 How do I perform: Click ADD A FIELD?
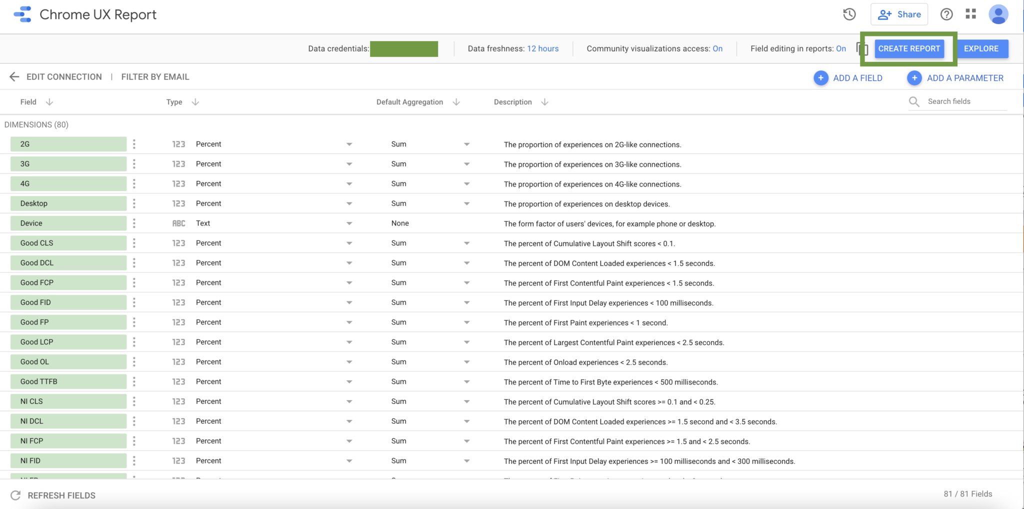point(848,78)
